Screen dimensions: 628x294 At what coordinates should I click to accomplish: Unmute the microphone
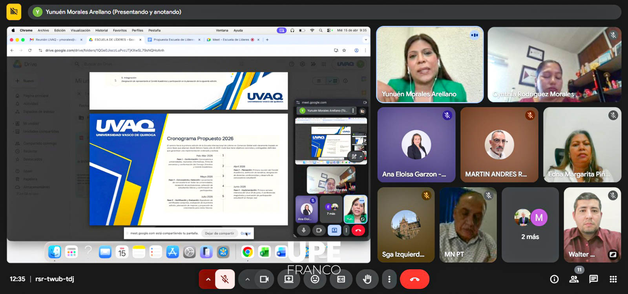tap(225, 279)
